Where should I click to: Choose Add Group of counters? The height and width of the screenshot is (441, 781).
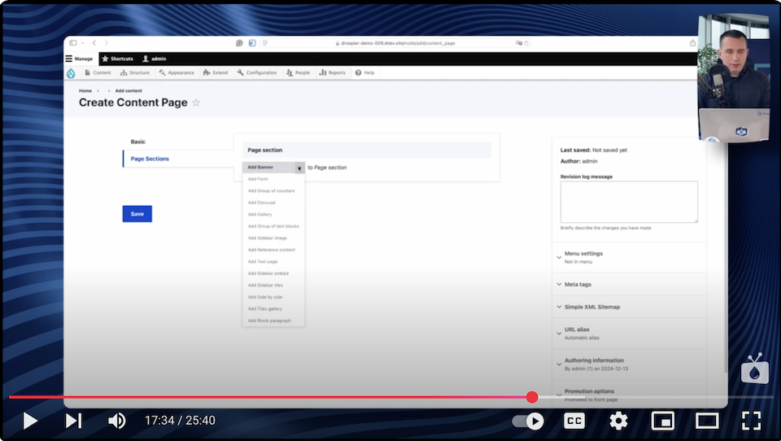272,191
